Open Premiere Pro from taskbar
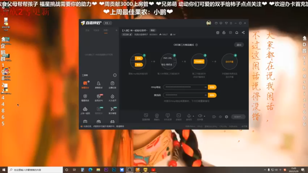Screen dimensions: 308x173 click(106, 170)
